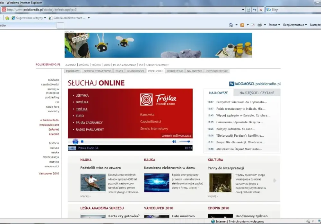This screenshot has height=224, width=321.
Task: Select JEDYNKA in the player station list
Action: pyautogui.click(x=82, y=95)
